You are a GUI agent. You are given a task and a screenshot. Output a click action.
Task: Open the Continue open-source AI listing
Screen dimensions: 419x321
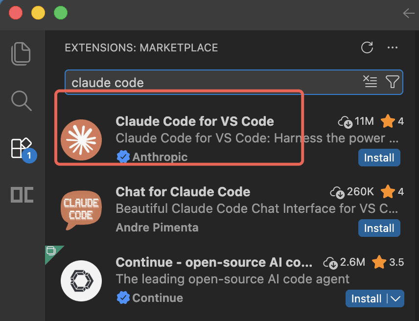pos(214,262)
